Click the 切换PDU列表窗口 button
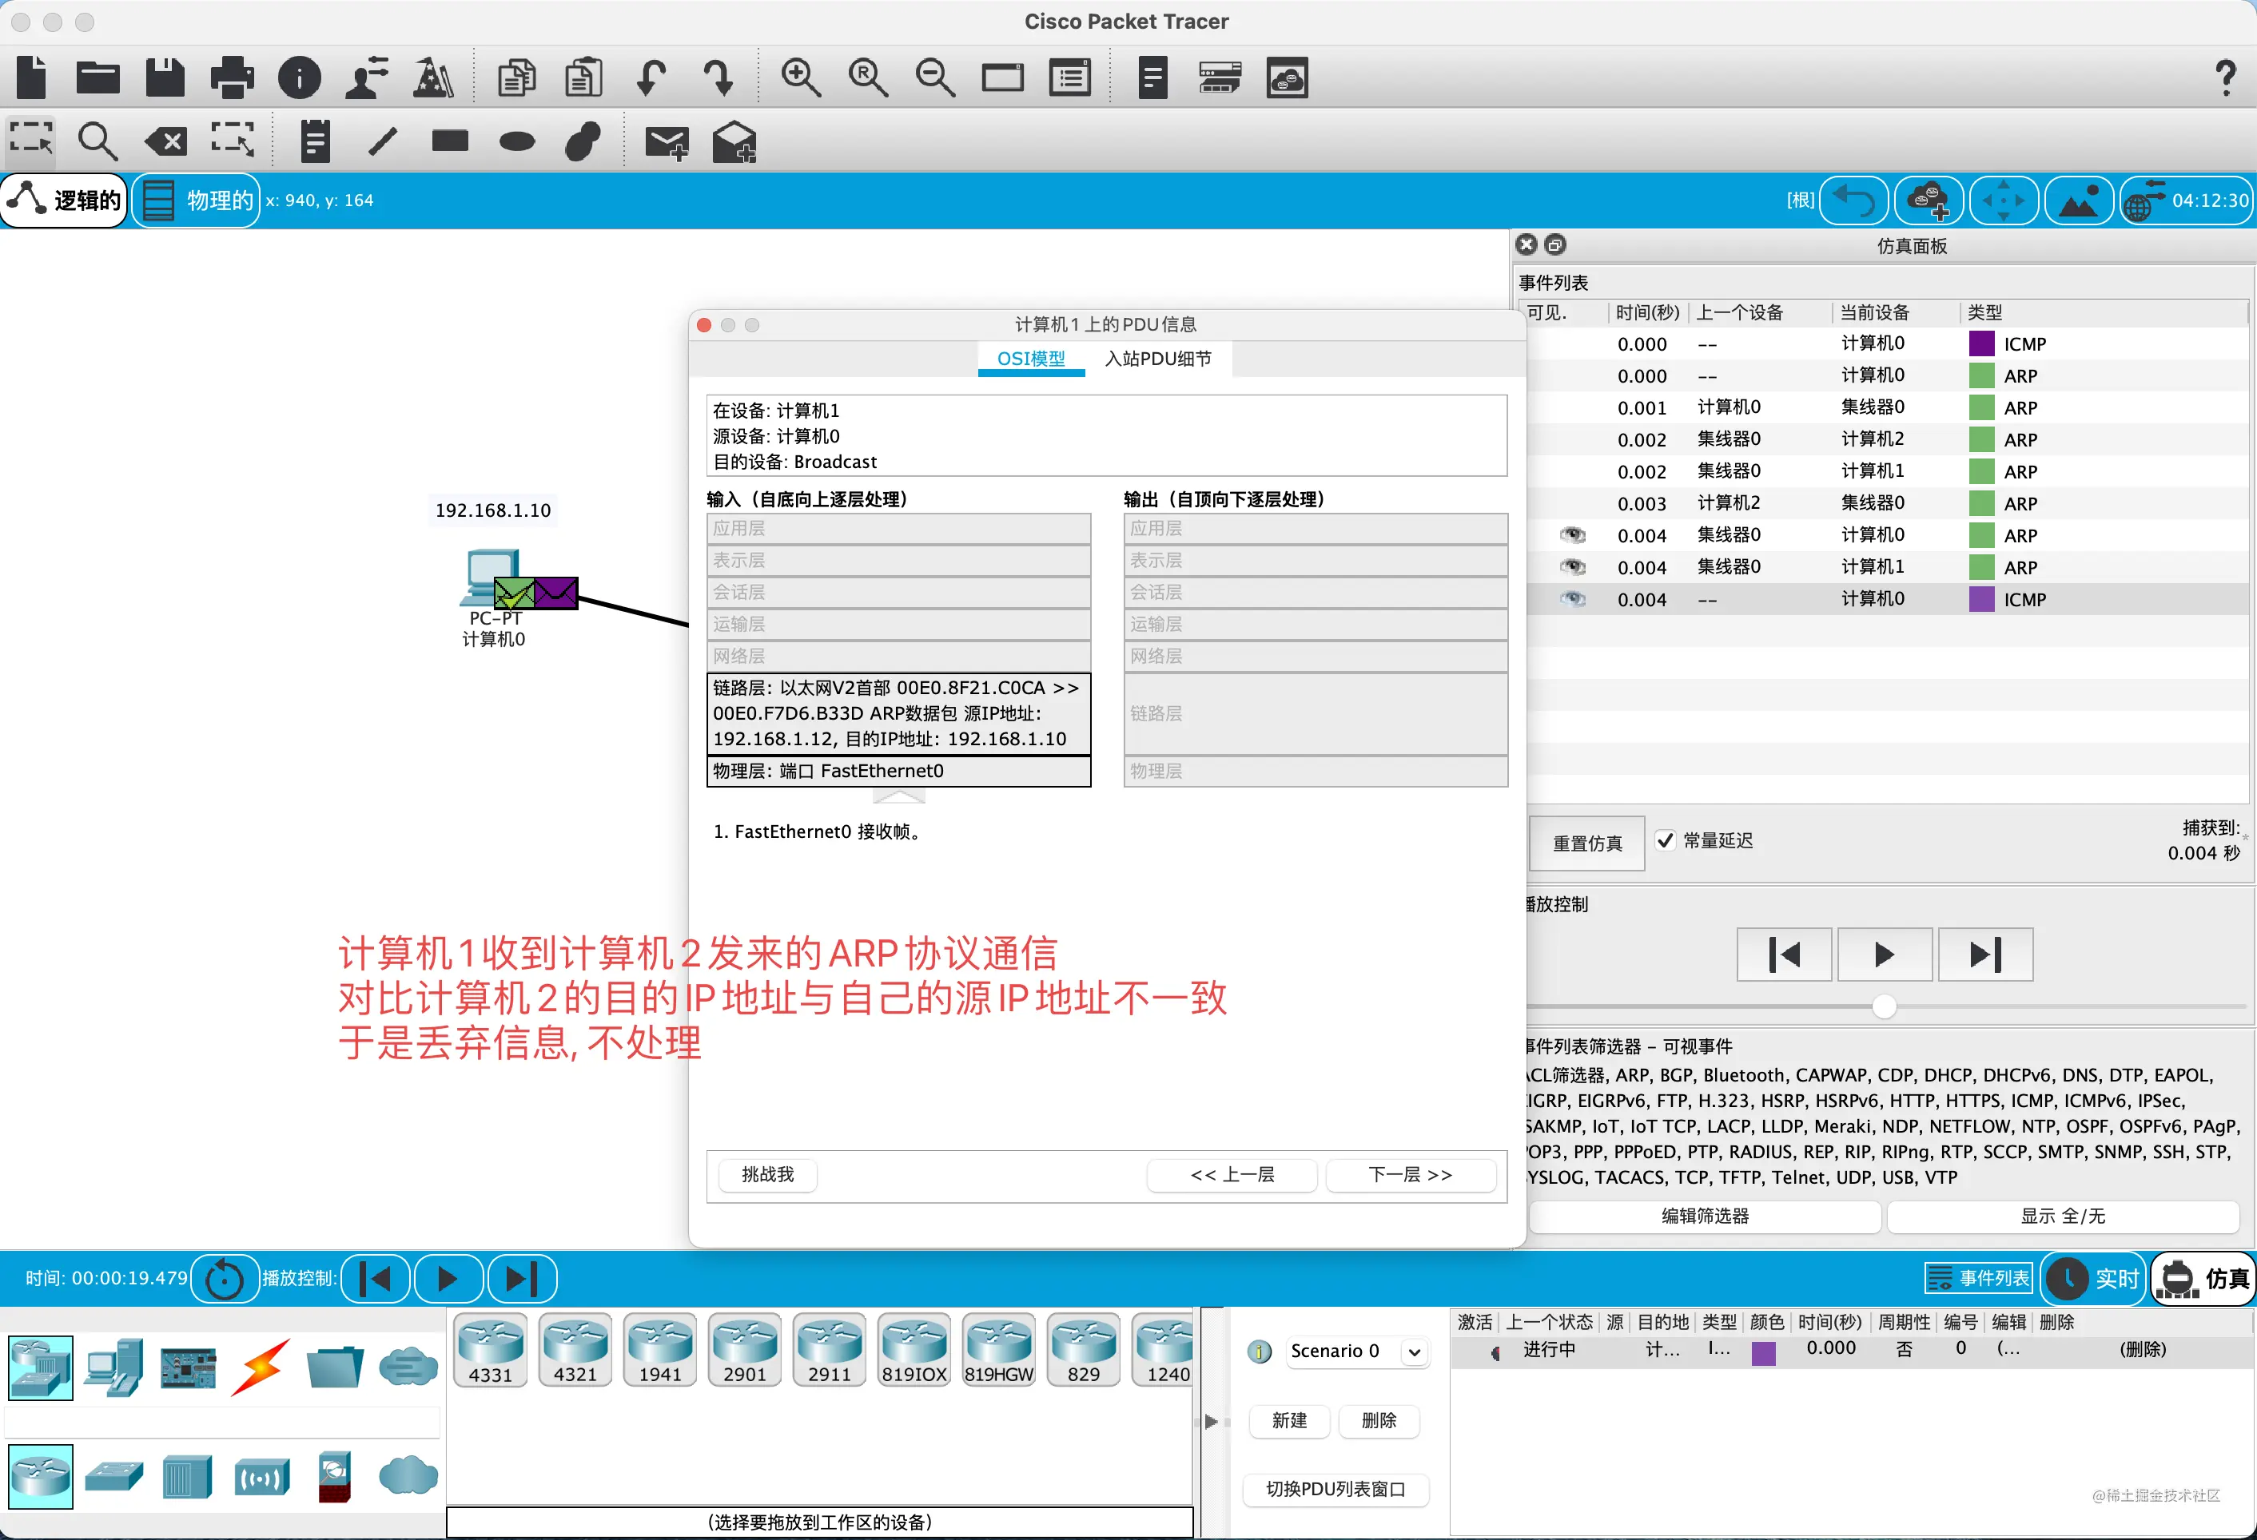The image size is (2257, 1540). click(x=1336, y=1490)
